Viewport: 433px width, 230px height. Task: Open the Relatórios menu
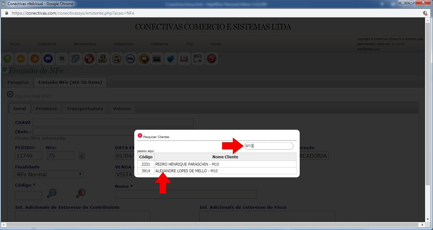click(x=123, y=44)
